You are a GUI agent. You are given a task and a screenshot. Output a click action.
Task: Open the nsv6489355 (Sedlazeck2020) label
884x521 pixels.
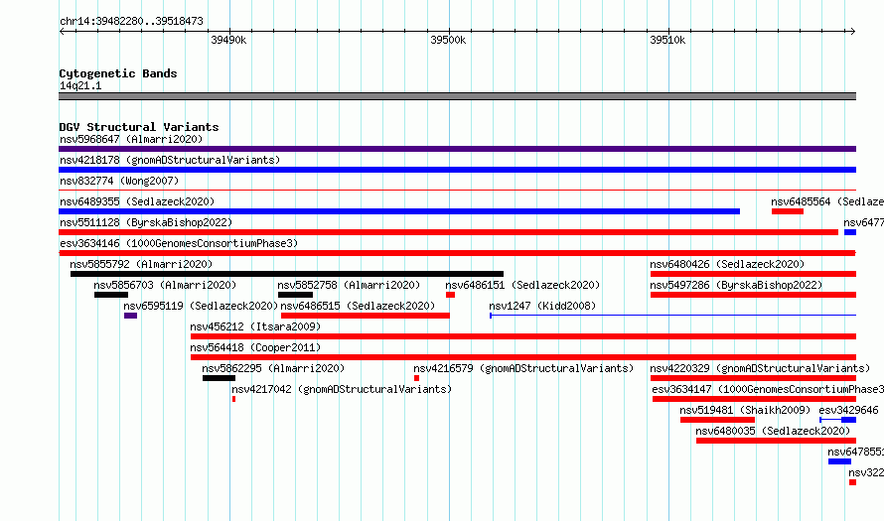[x=137, y=201]
